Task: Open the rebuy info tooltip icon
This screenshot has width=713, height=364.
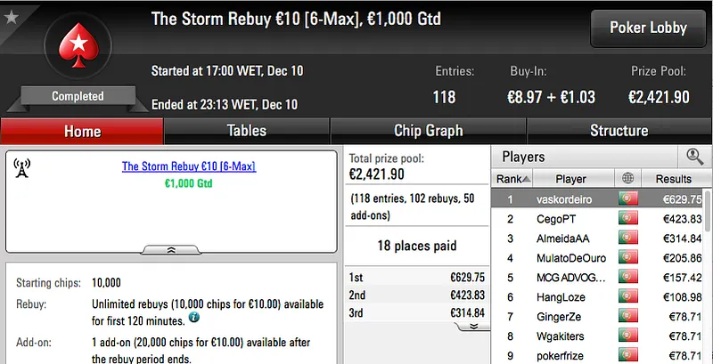Action: (x=193, y=318)
